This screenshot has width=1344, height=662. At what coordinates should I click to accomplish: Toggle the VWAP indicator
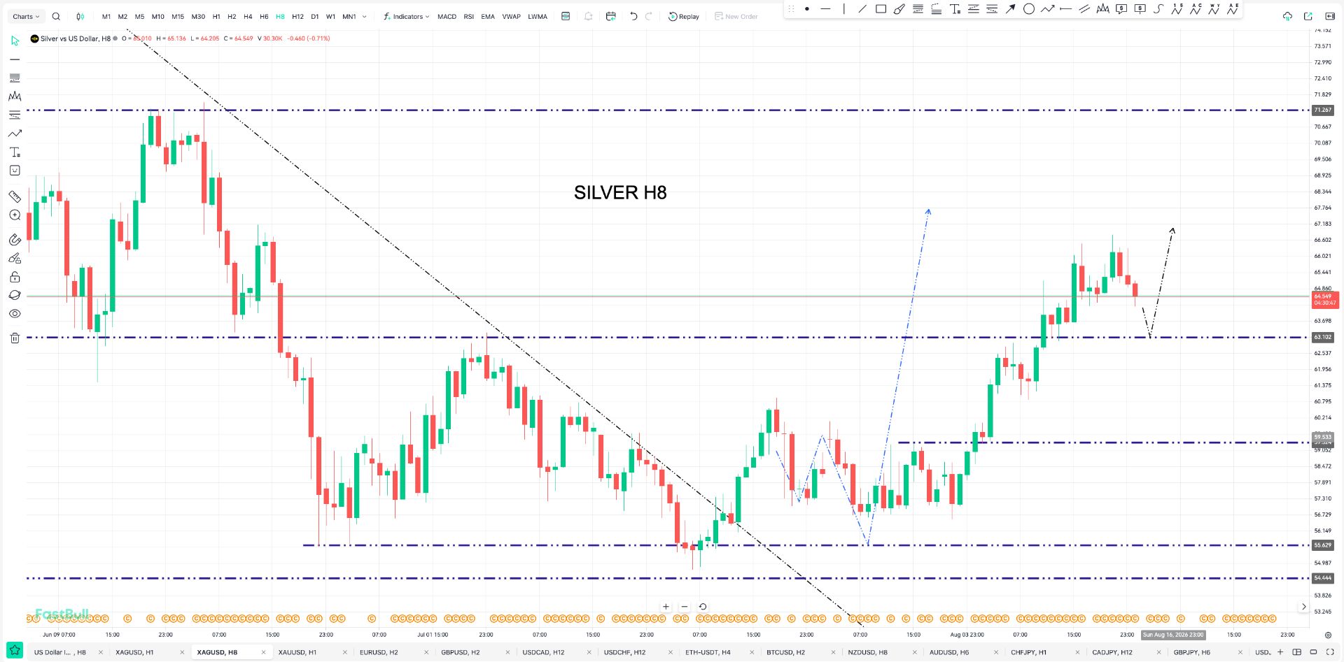[512, 17]
